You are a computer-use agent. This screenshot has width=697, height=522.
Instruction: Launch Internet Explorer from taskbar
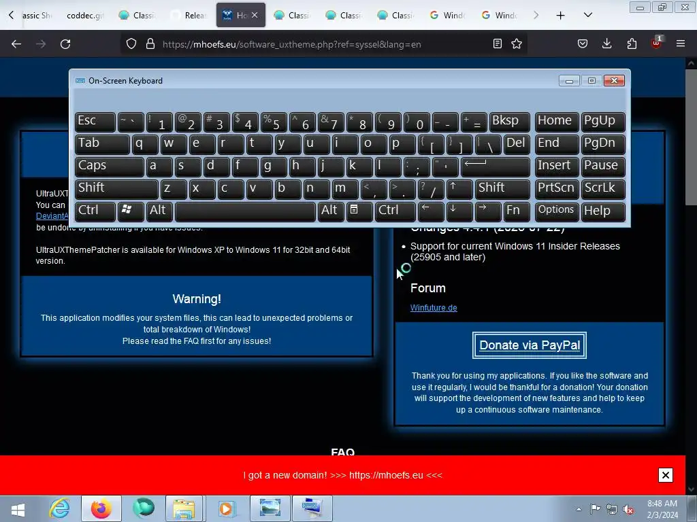60,508
